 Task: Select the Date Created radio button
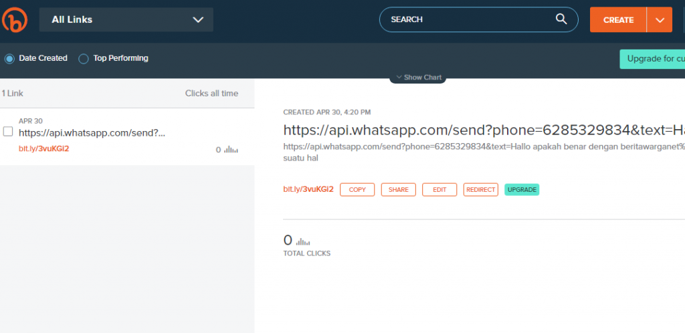9,58
